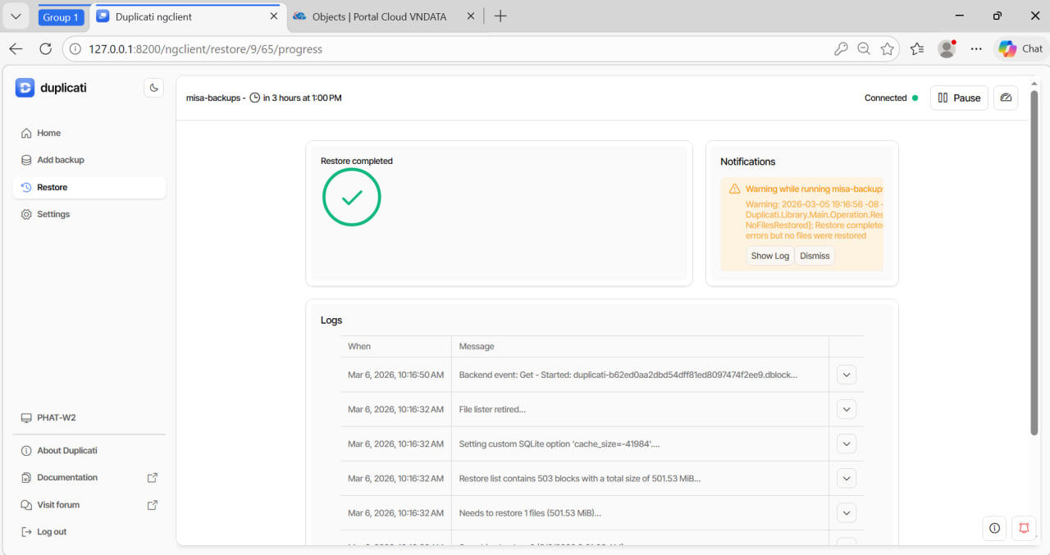1050x555 pixels.
Task: Open notifications bell icon at bottom right
Action: [x=1024, y=528]
